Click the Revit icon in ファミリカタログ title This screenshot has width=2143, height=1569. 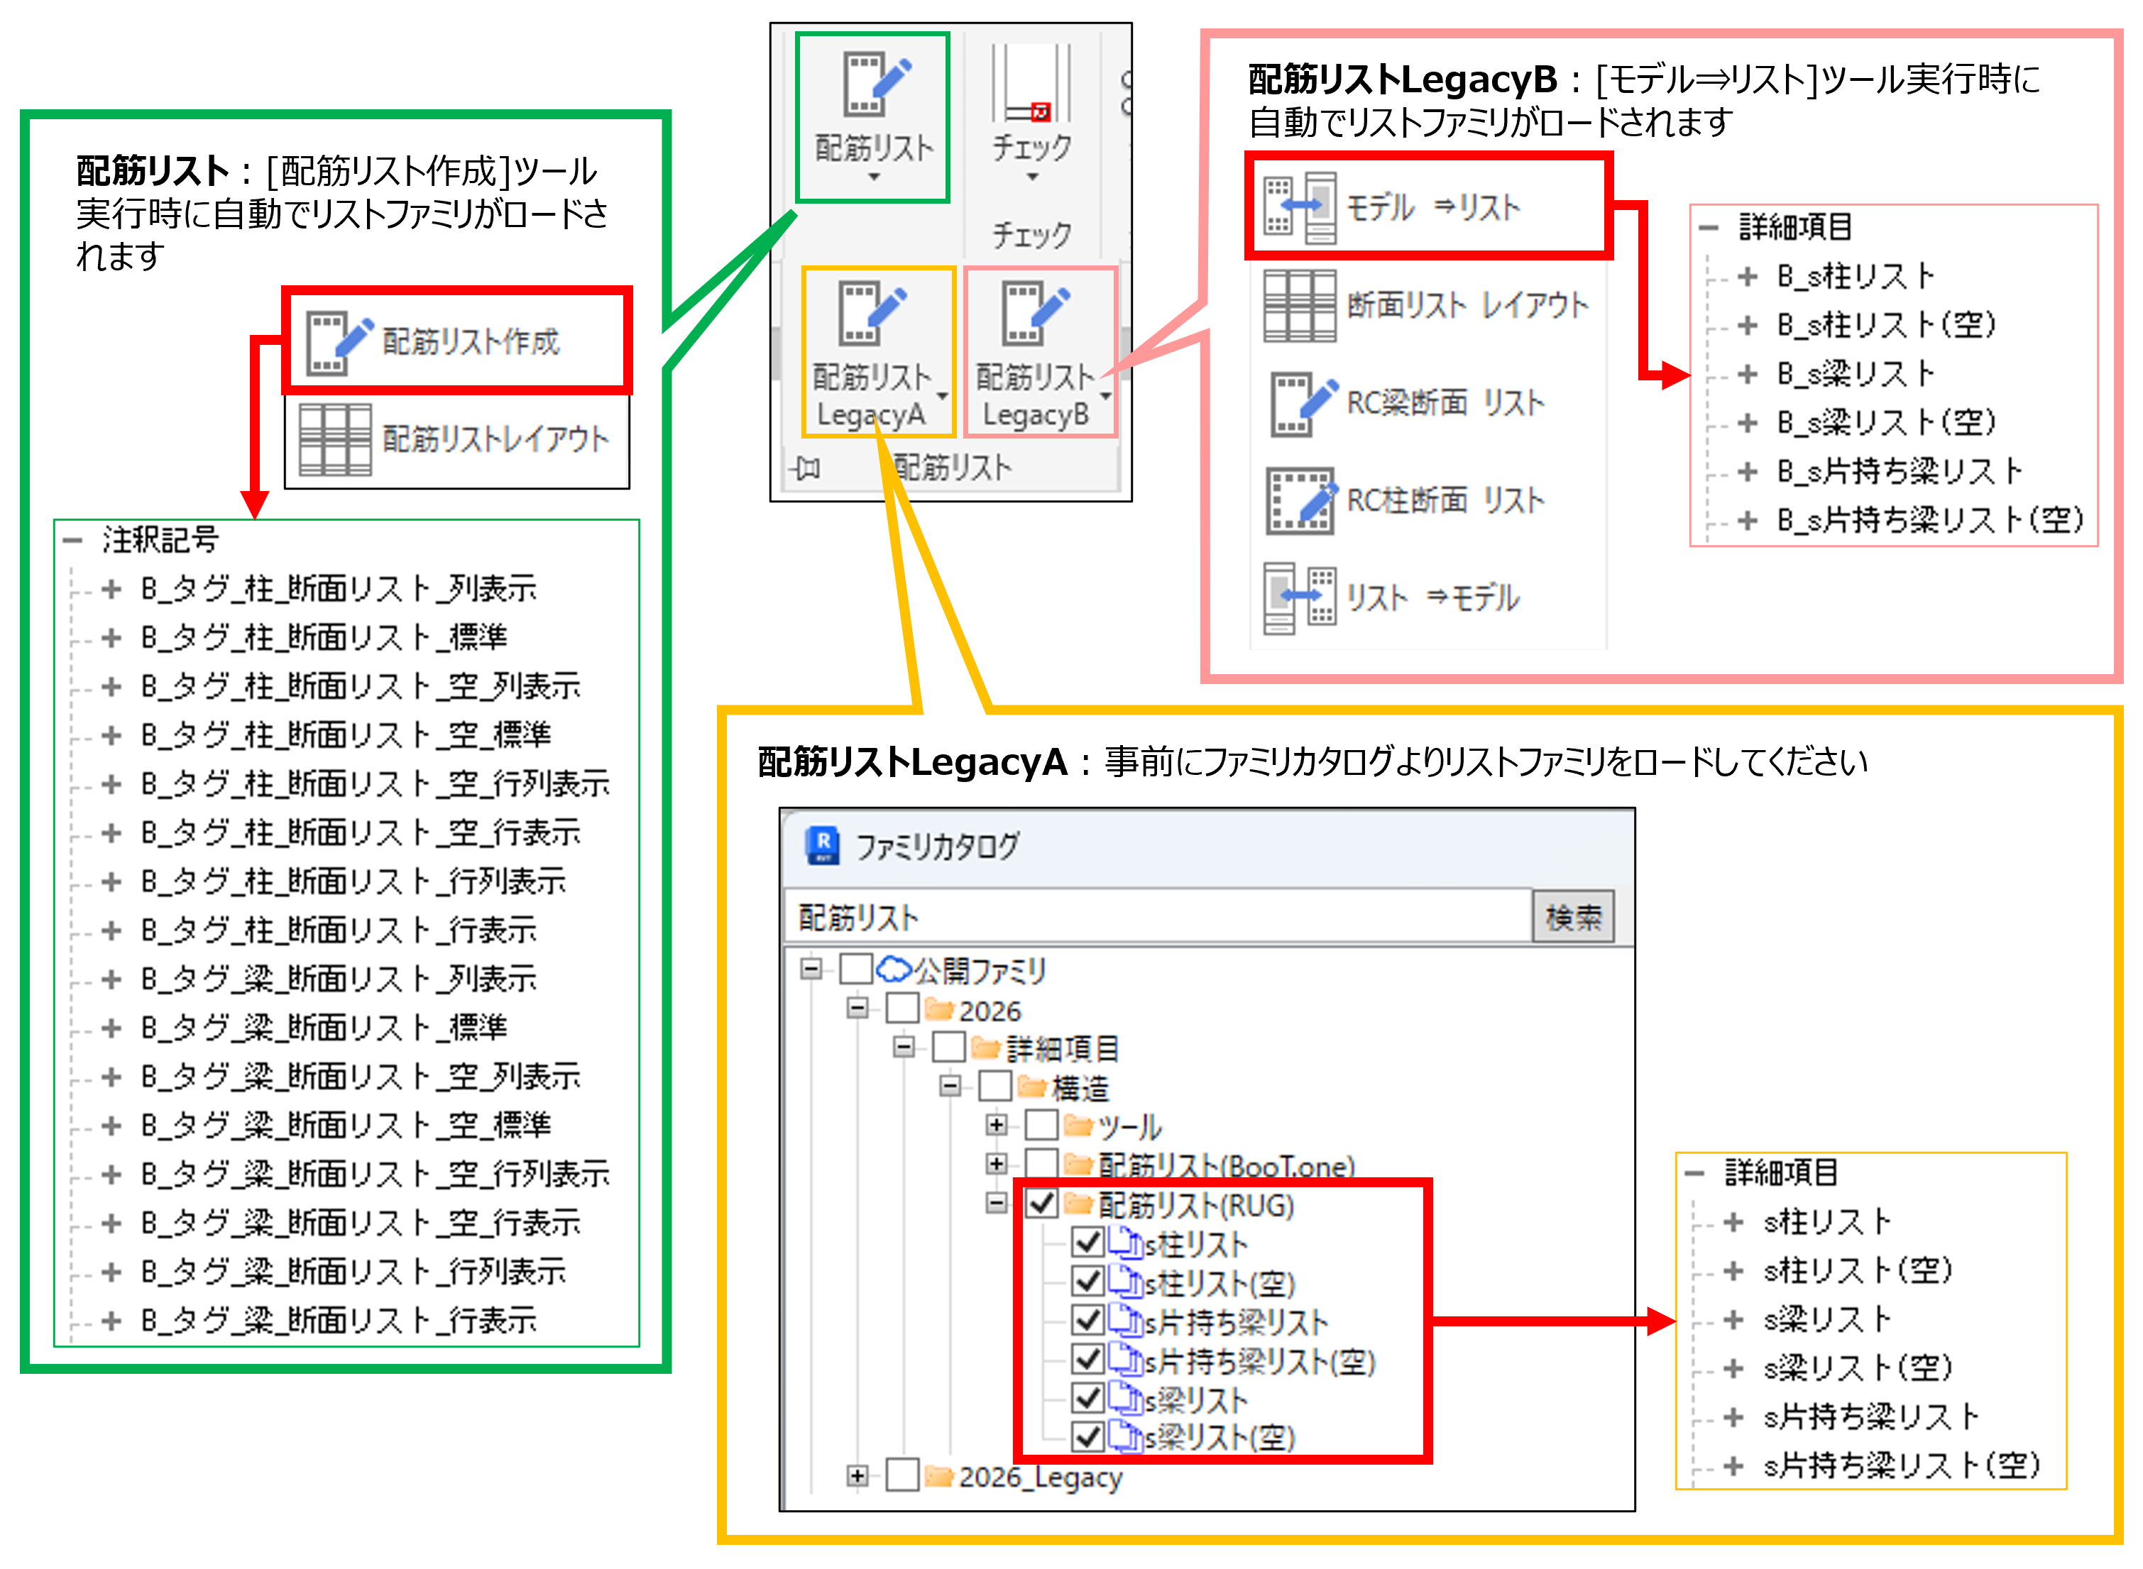pyautogui.click(x=823, y=844)
